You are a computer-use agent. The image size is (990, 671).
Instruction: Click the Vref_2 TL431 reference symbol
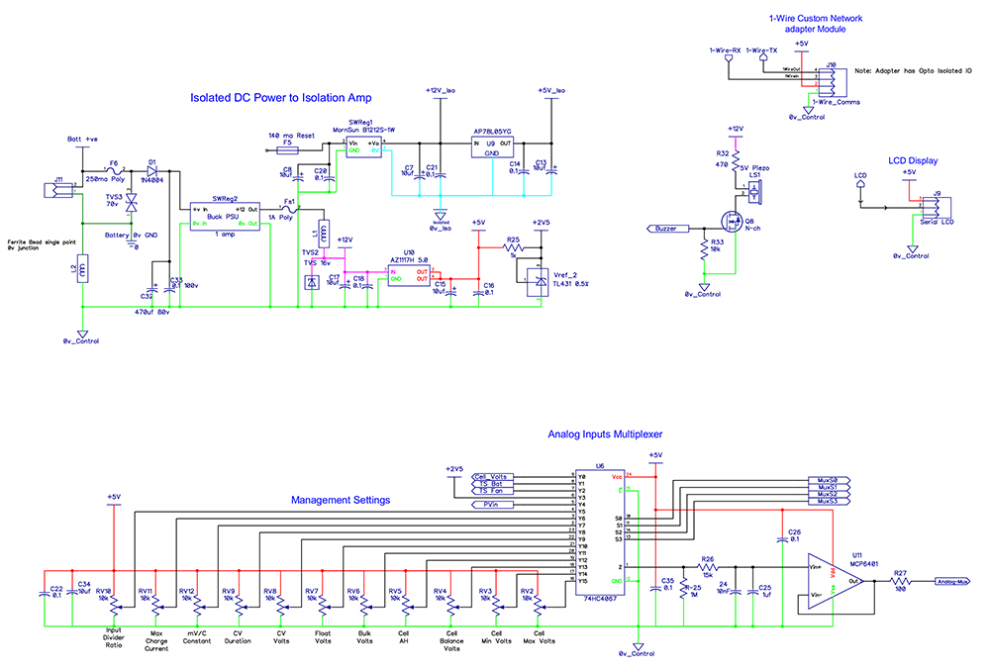tap(540, 281)
